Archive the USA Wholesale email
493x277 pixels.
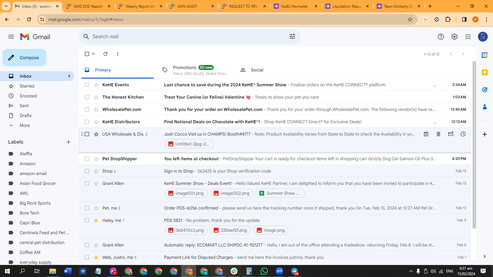point(426,134)
